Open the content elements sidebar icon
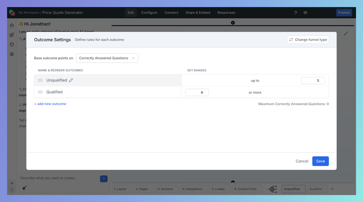 [12, 35]
